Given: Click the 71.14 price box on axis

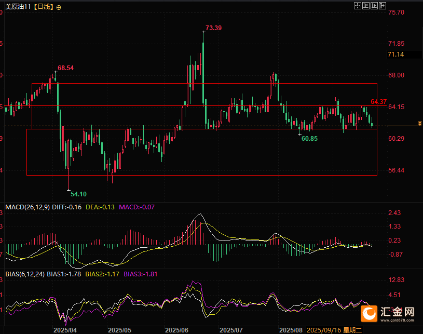Looking at the screenshot, I should pos(396,55).
